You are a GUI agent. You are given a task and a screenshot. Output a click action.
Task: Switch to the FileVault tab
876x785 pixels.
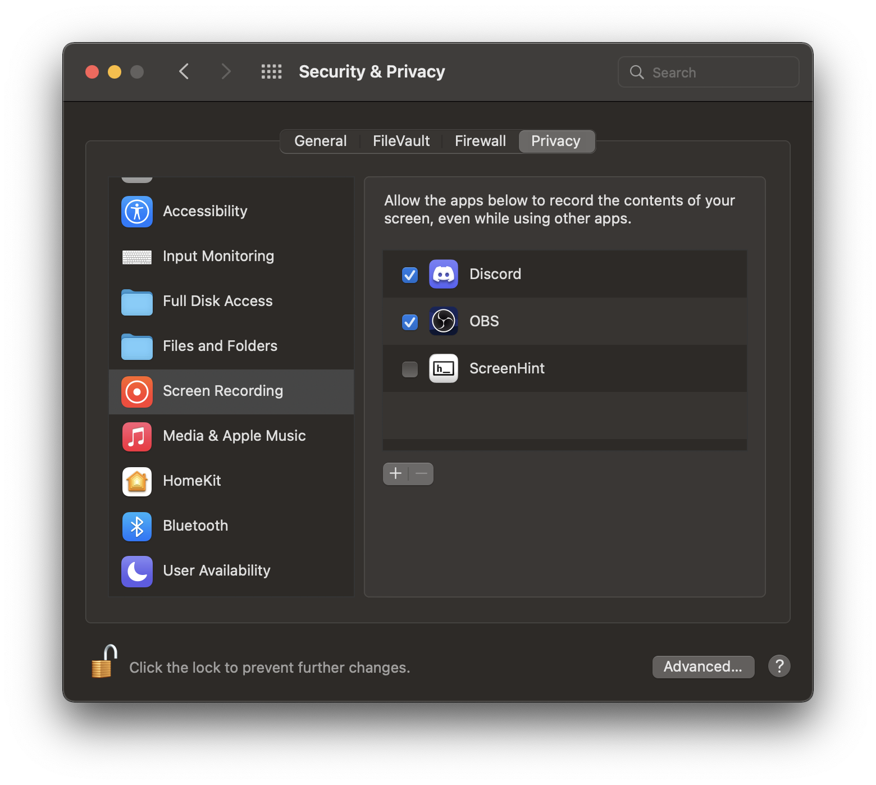pos(401,141)
